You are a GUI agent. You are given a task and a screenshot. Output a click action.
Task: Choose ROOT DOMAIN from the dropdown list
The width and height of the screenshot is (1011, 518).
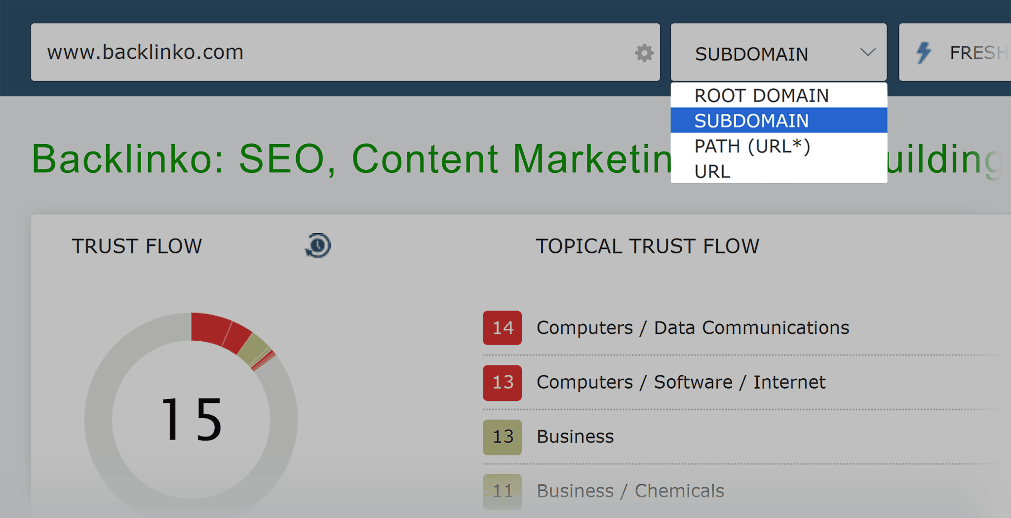[778, 95]
